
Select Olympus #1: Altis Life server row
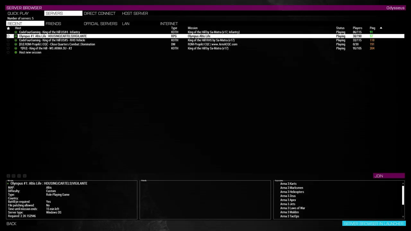pos(205,36)
